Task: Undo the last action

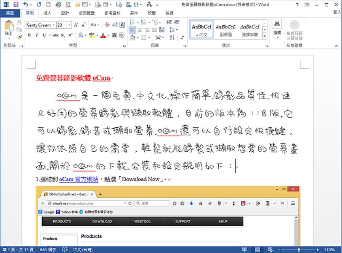Action: (x=26, y=4)
